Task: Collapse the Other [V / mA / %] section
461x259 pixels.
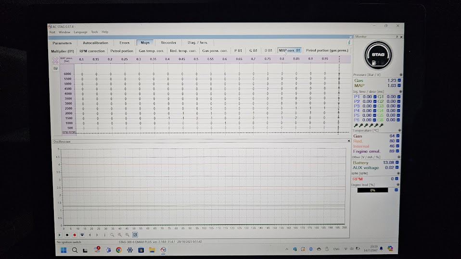Action: (x=398, y=157)
